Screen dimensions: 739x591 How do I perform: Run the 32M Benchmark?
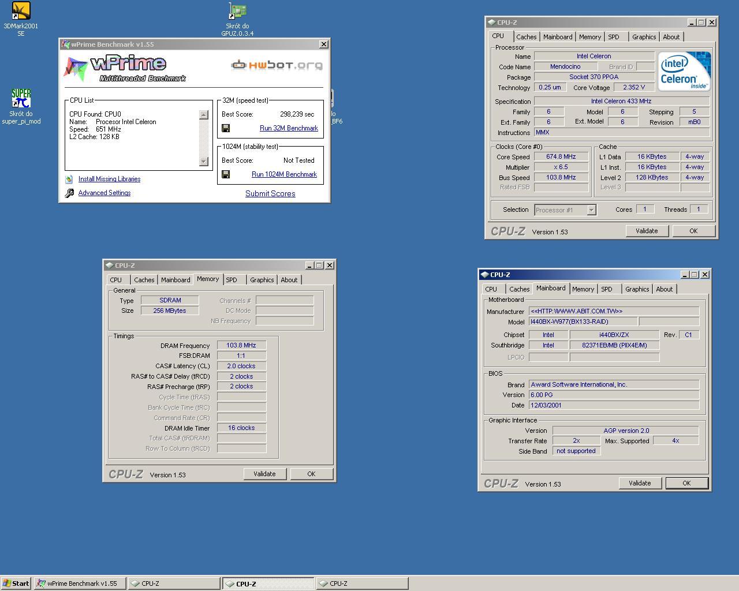tap(289, 128)
